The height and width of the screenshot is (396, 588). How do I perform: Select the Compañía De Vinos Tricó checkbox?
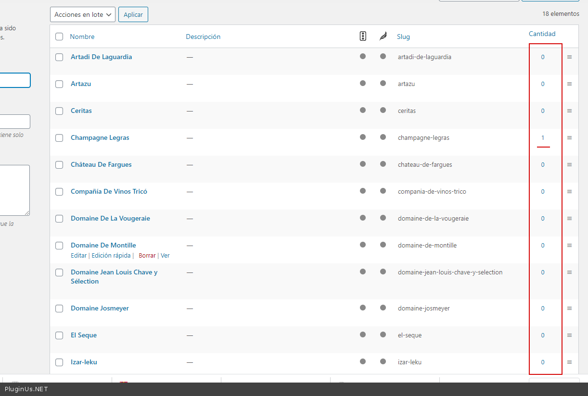(x=59, y=192)
